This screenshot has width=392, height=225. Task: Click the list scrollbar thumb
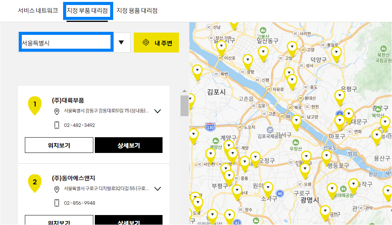pos(184,106)
